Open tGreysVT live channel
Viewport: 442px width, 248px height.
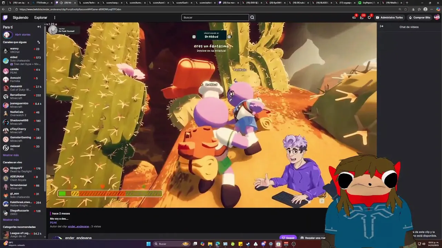tap(22, 170)
